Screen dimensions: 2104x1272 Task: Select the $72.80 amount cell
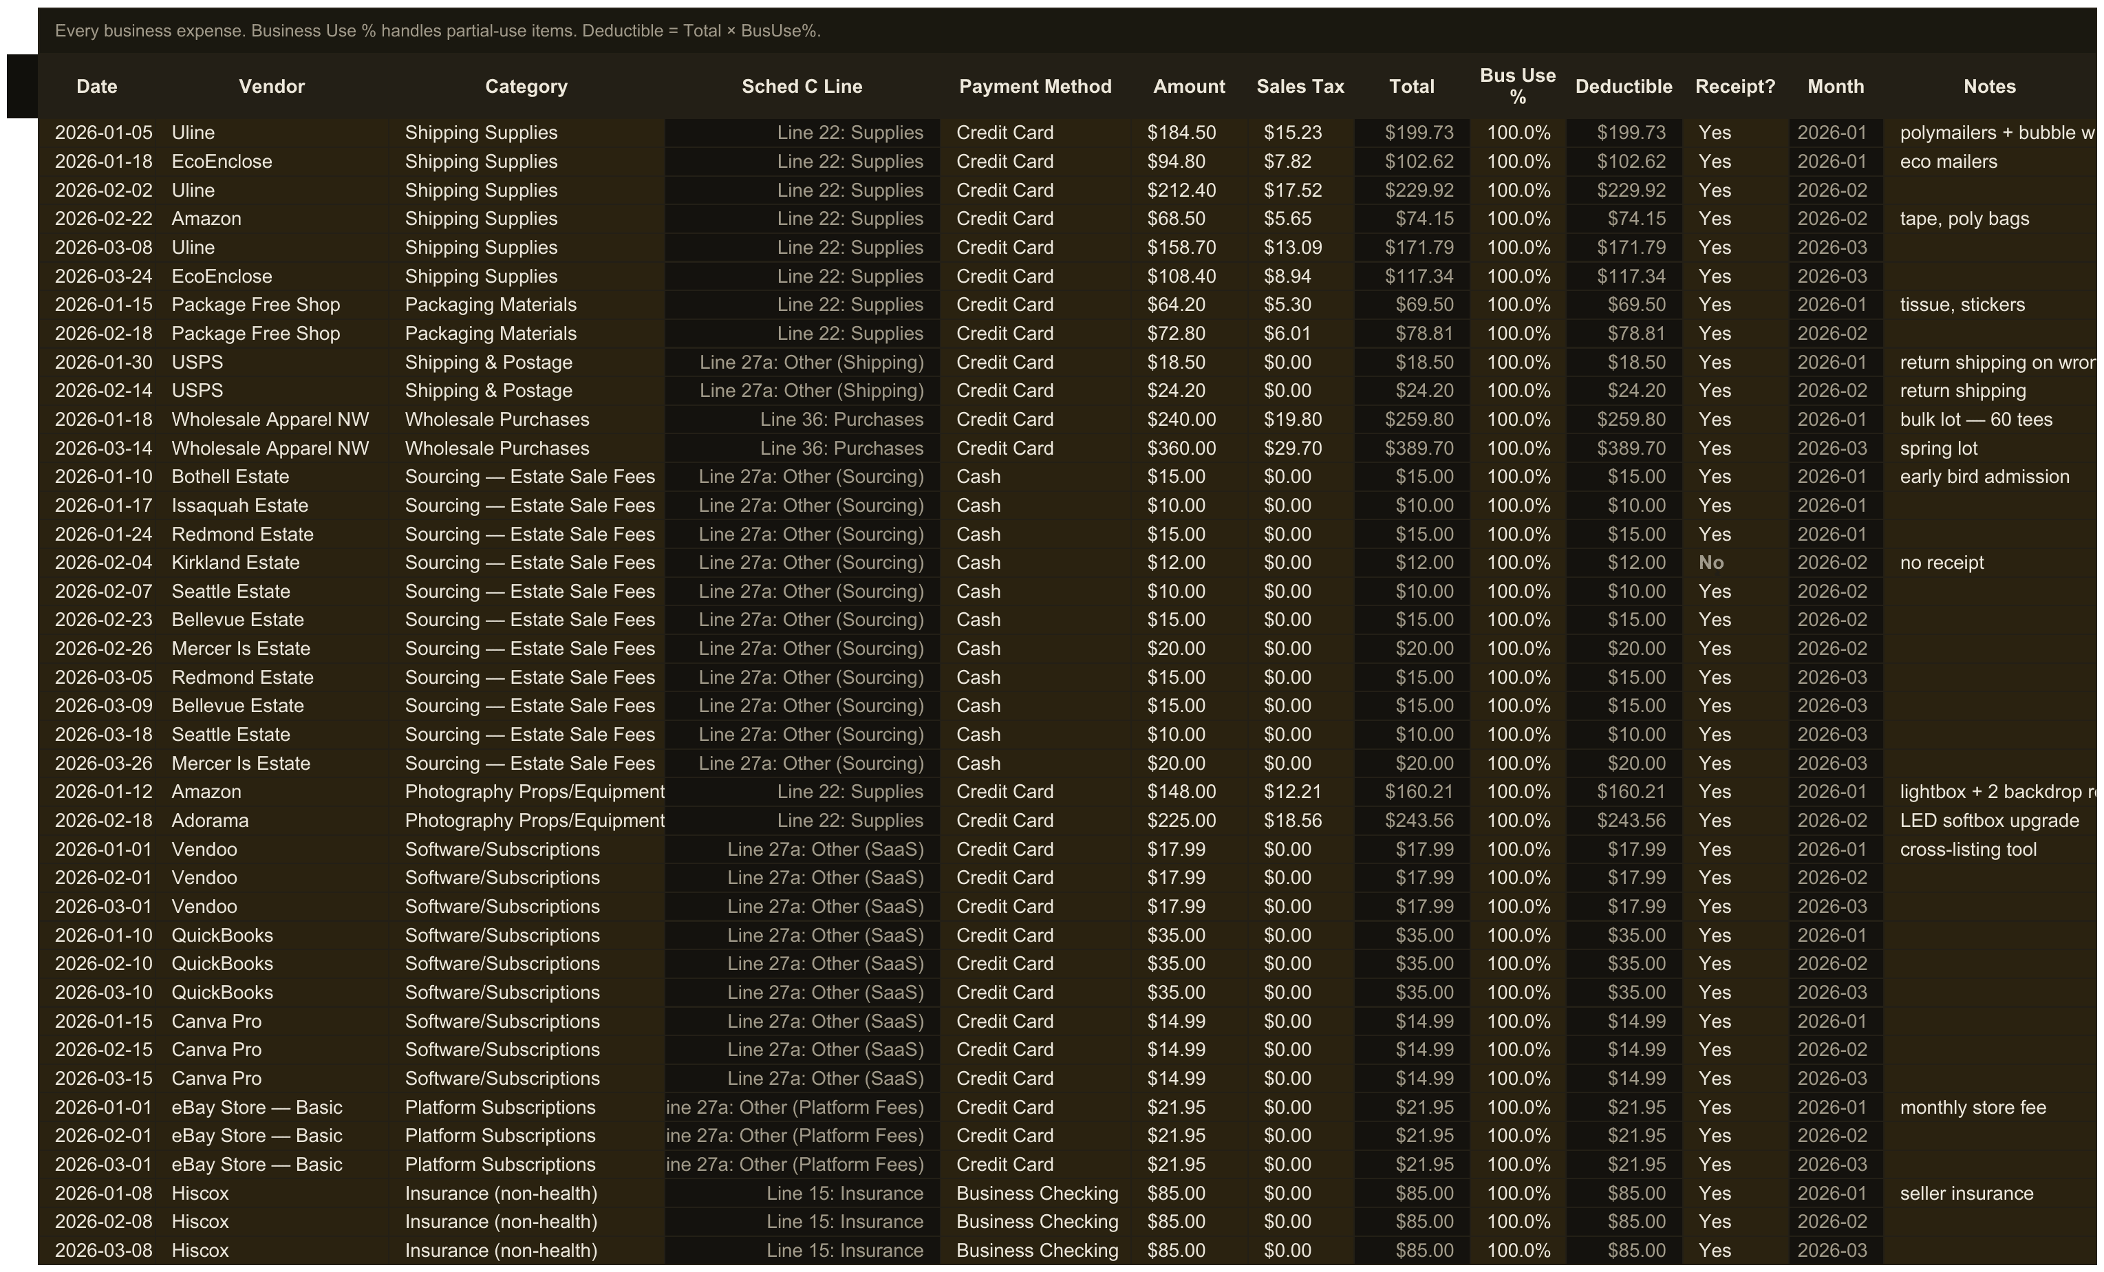pyautogui.click(x=1189, y=334)
